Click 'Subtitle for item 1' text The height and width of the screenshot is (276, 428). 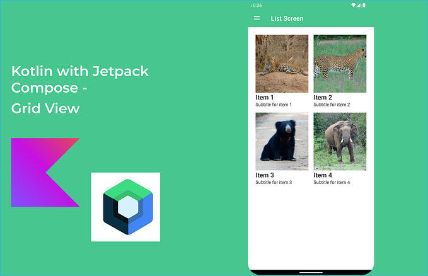click(274, 105)
